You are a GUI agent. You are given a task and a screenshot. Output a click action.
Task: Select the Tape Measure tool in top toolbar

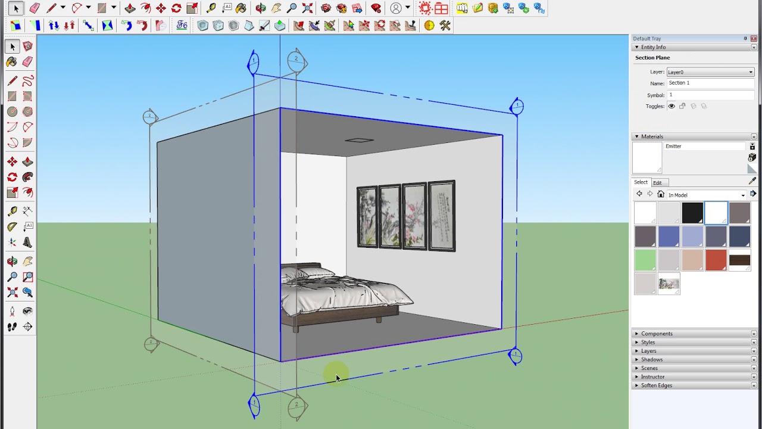pos(211,8)
